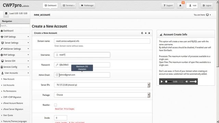Open Fix Permissions link
219x123 pixels.
(10, 91)
